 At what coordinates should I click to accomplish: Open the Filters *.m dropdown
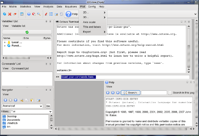click(50, 112)
